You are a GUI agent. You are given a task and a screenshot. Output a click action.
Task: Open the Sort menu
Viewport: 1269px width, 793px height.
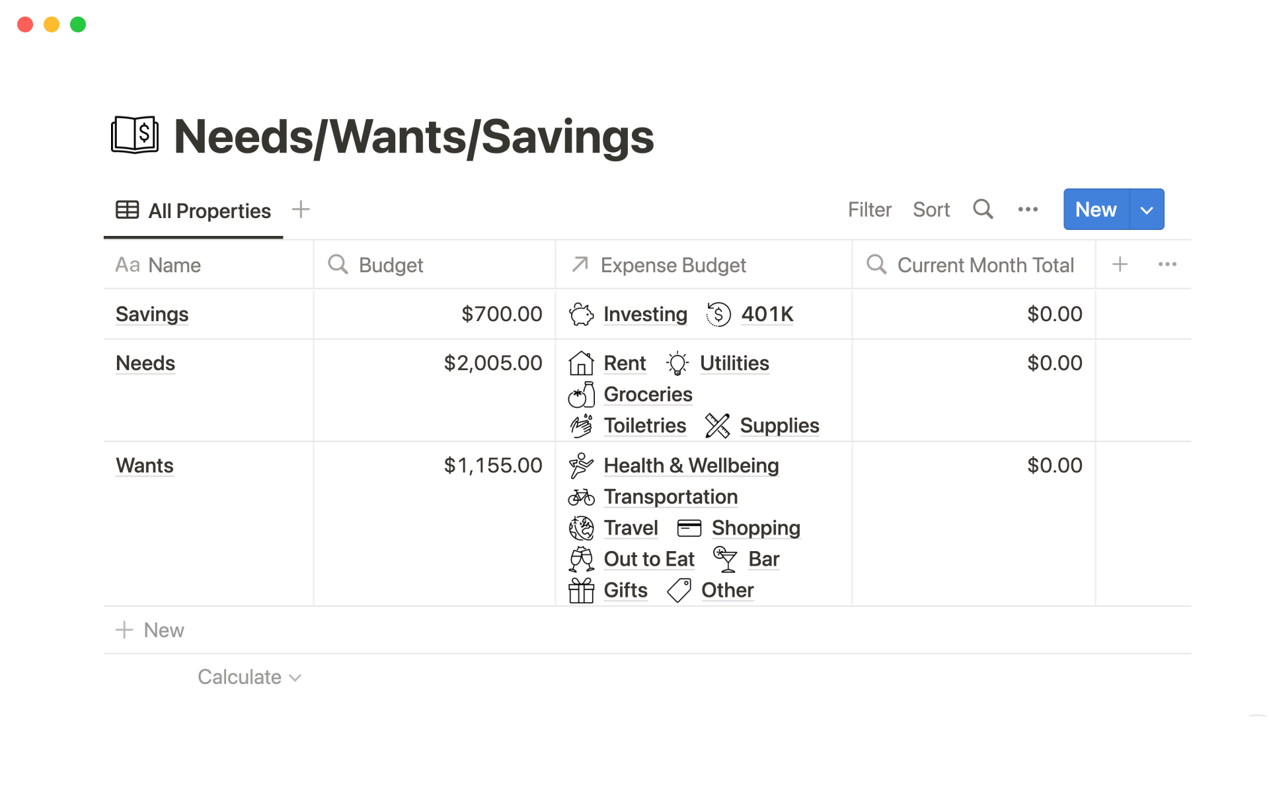(x=931, y=209)
